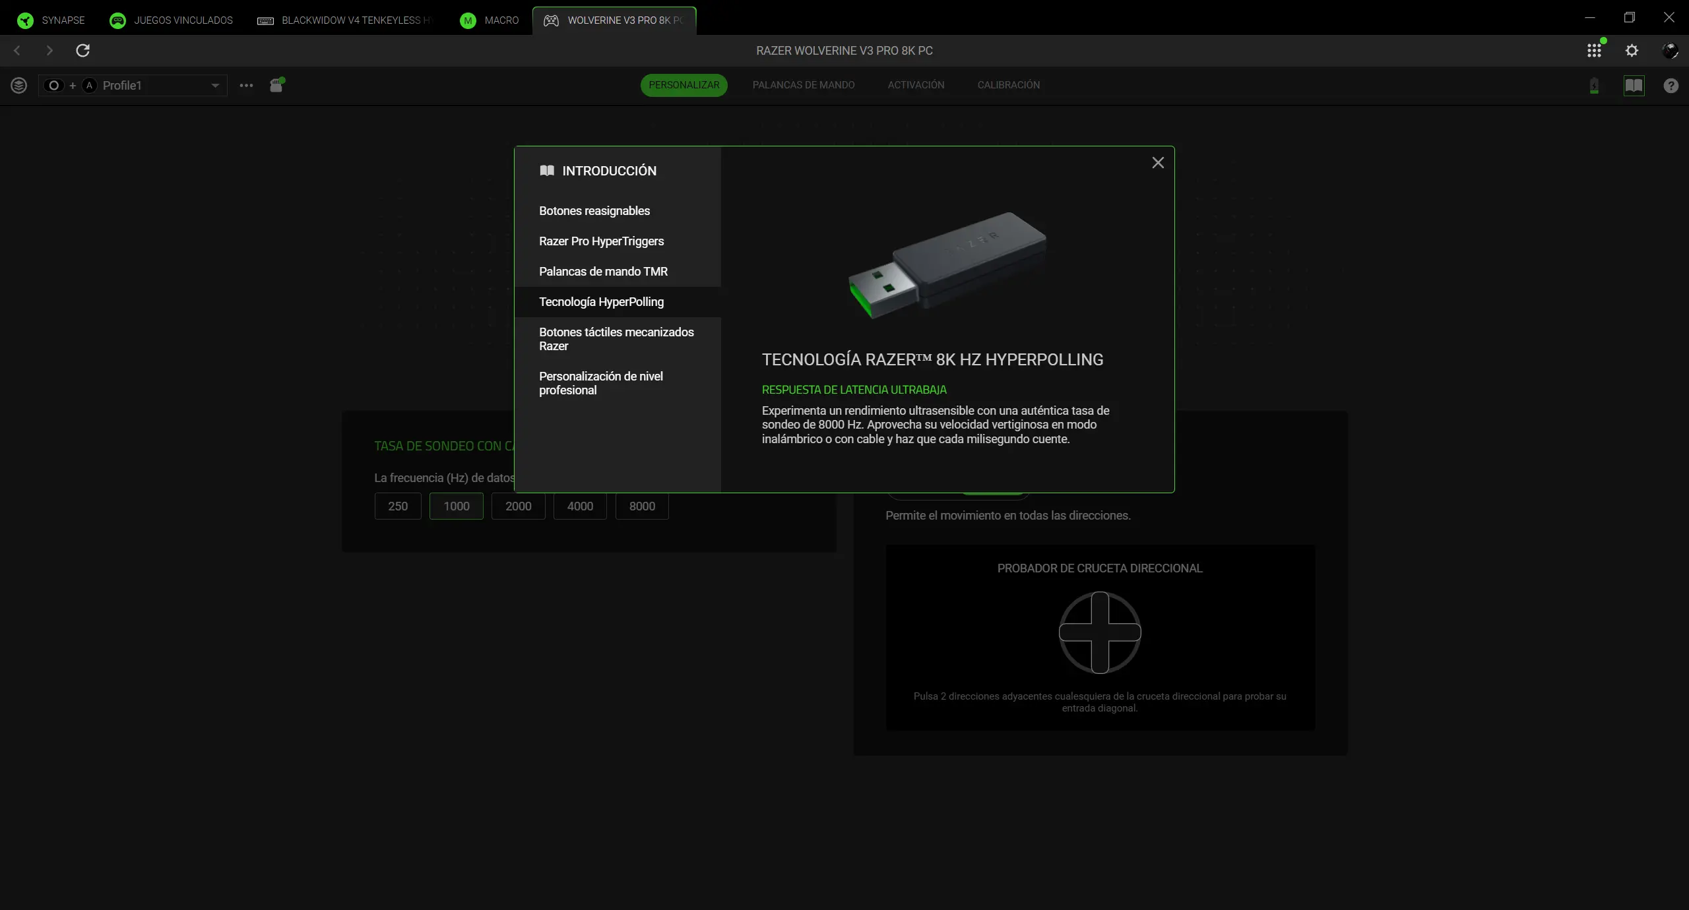This screenshot has width=1689, height=910.
Task: Check battery status icon
Action: pyautogui.click(x=1594, y=86)
